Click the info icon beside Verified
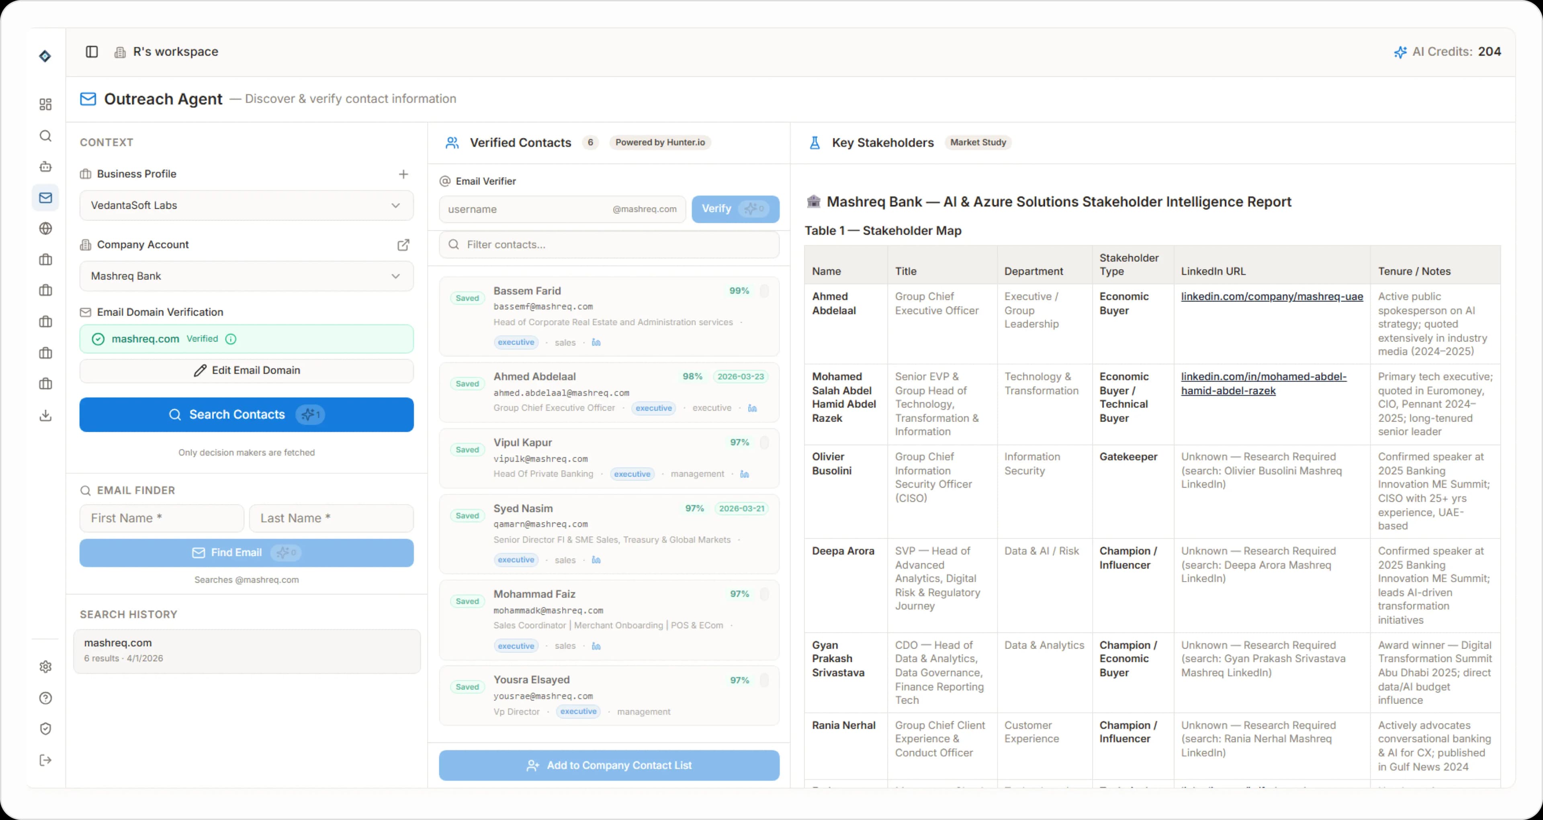 [231, 339]
